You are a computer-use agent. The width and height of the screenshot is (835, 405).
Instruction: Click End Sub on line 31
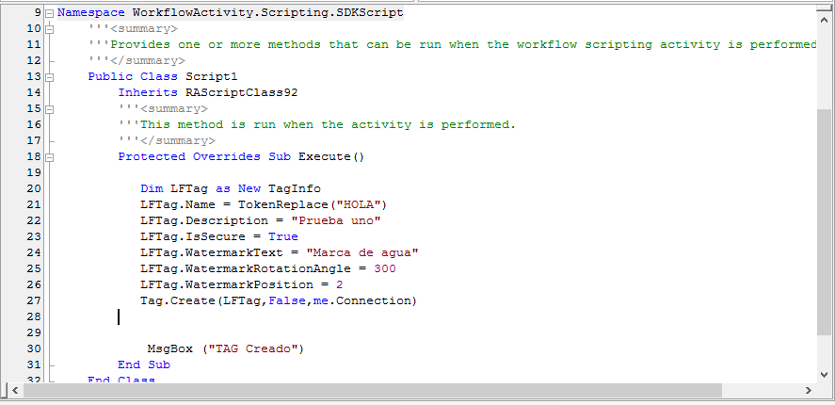coord(144,364)
